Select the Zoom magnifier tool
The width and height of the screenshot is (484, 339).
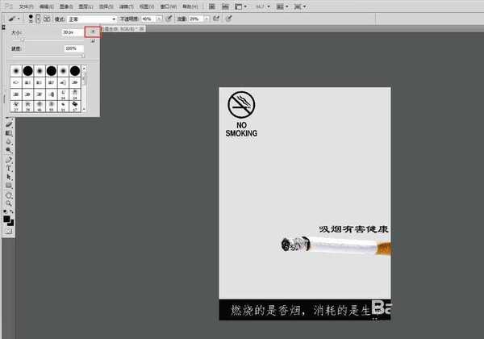[9, 203]
